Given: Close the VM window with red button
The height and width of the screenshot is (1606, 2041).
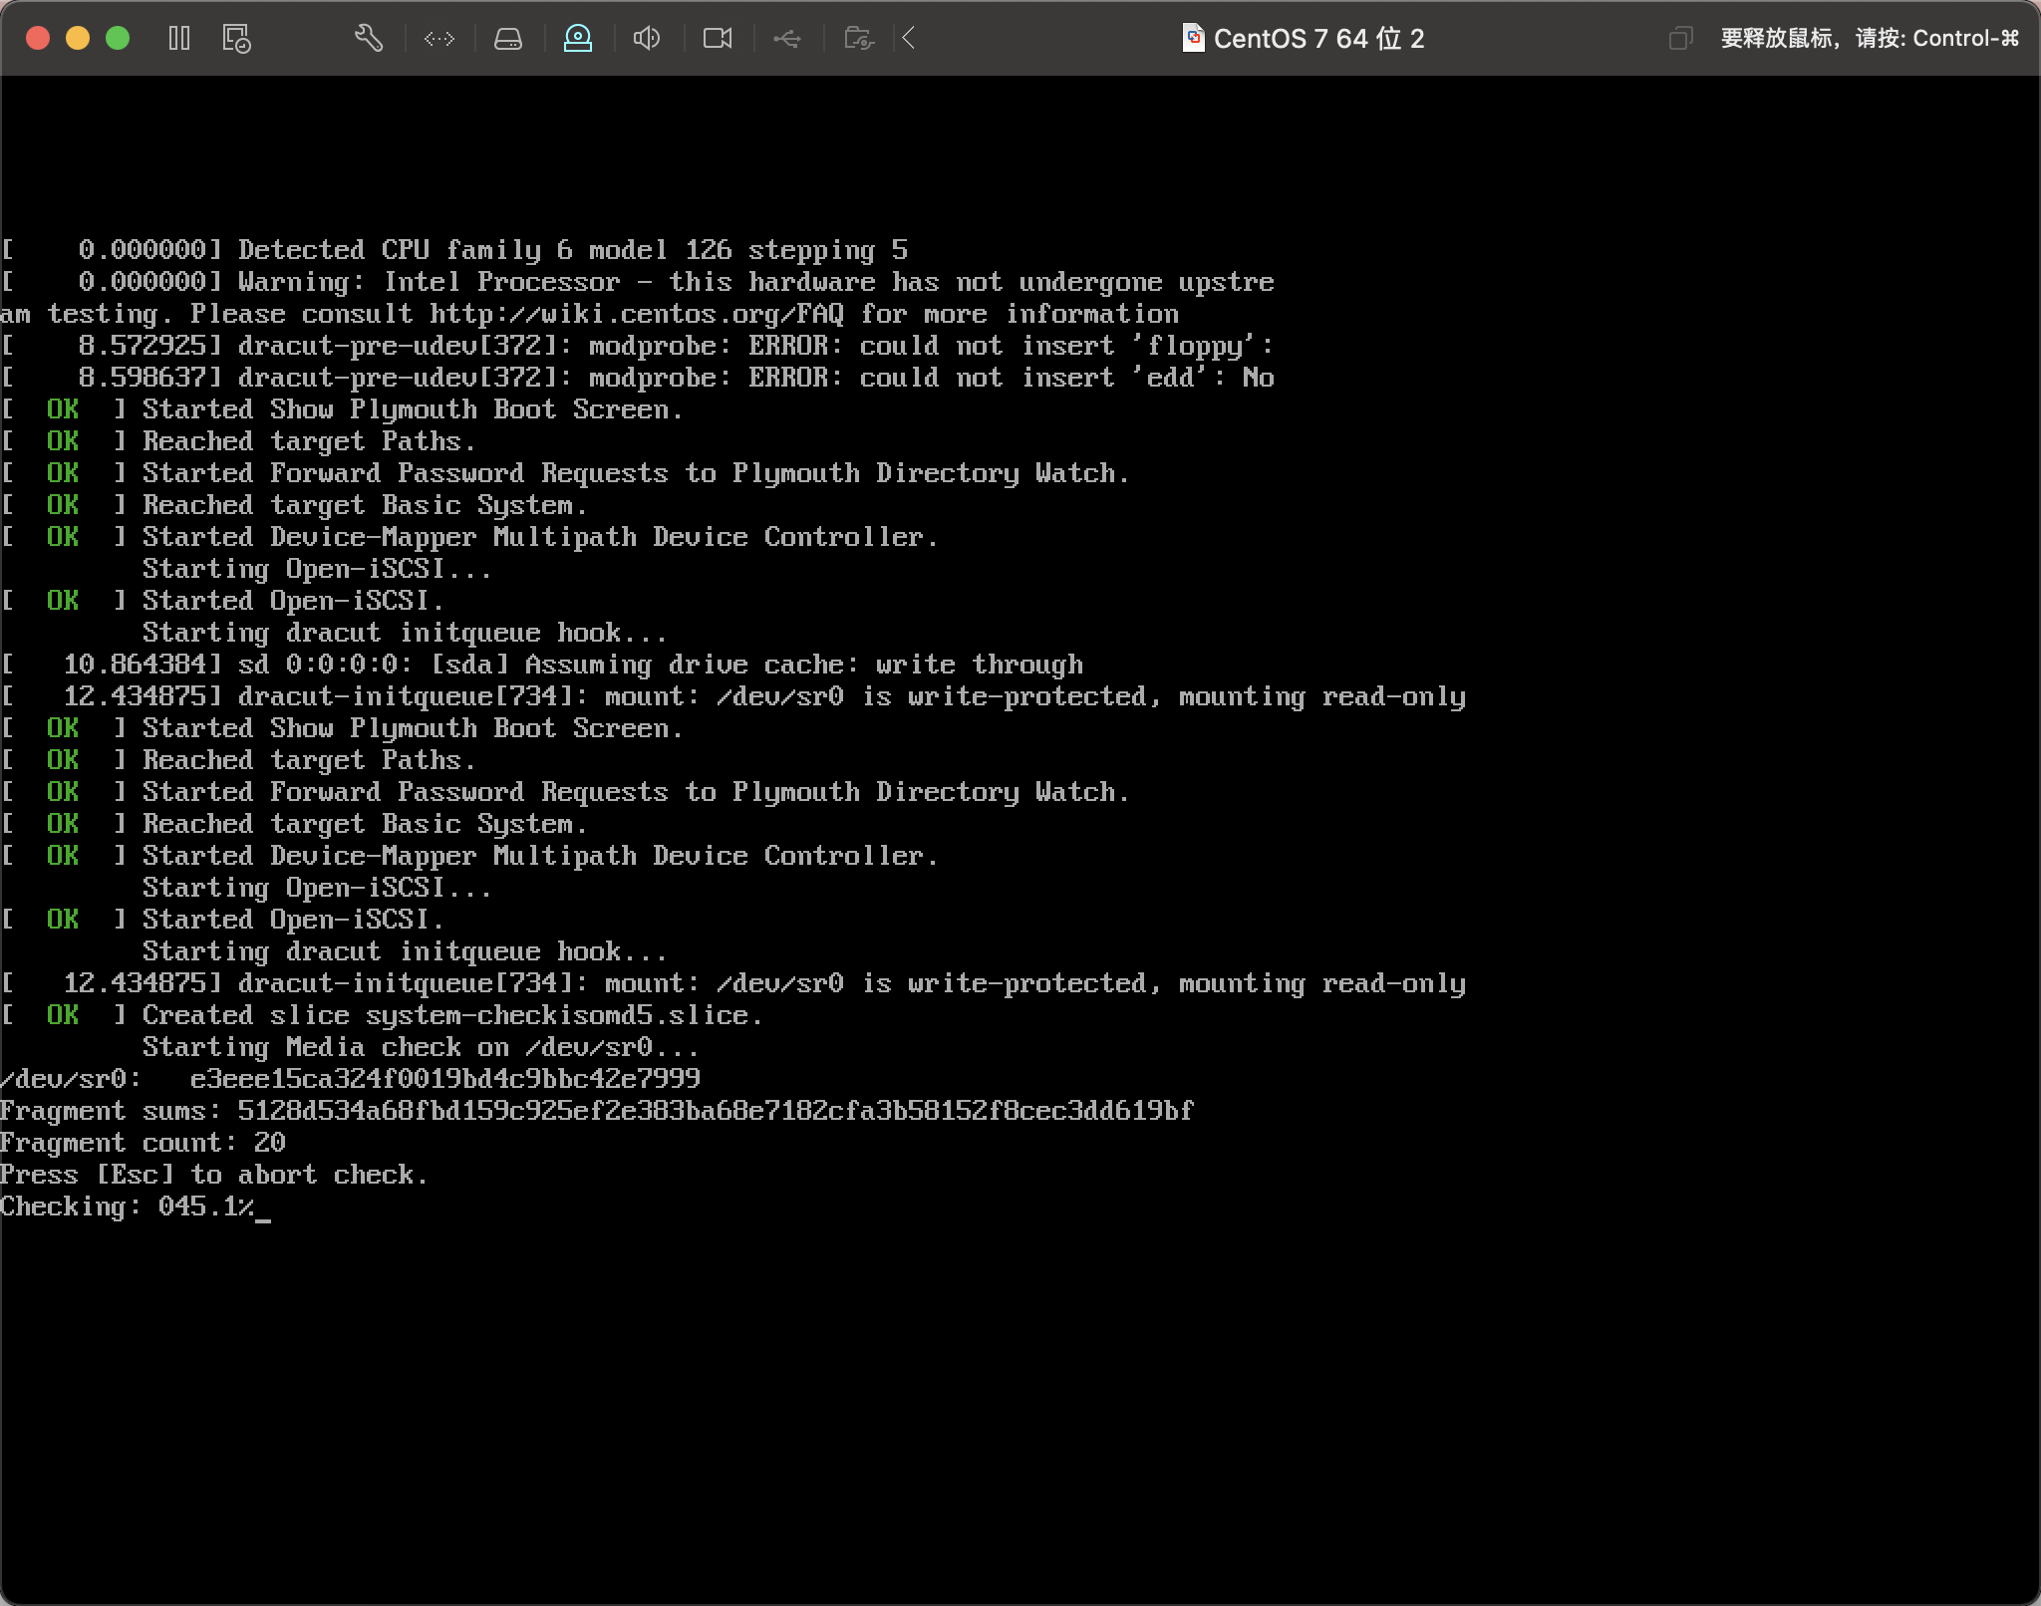Looking at the screenshot, I should (38, 39).
